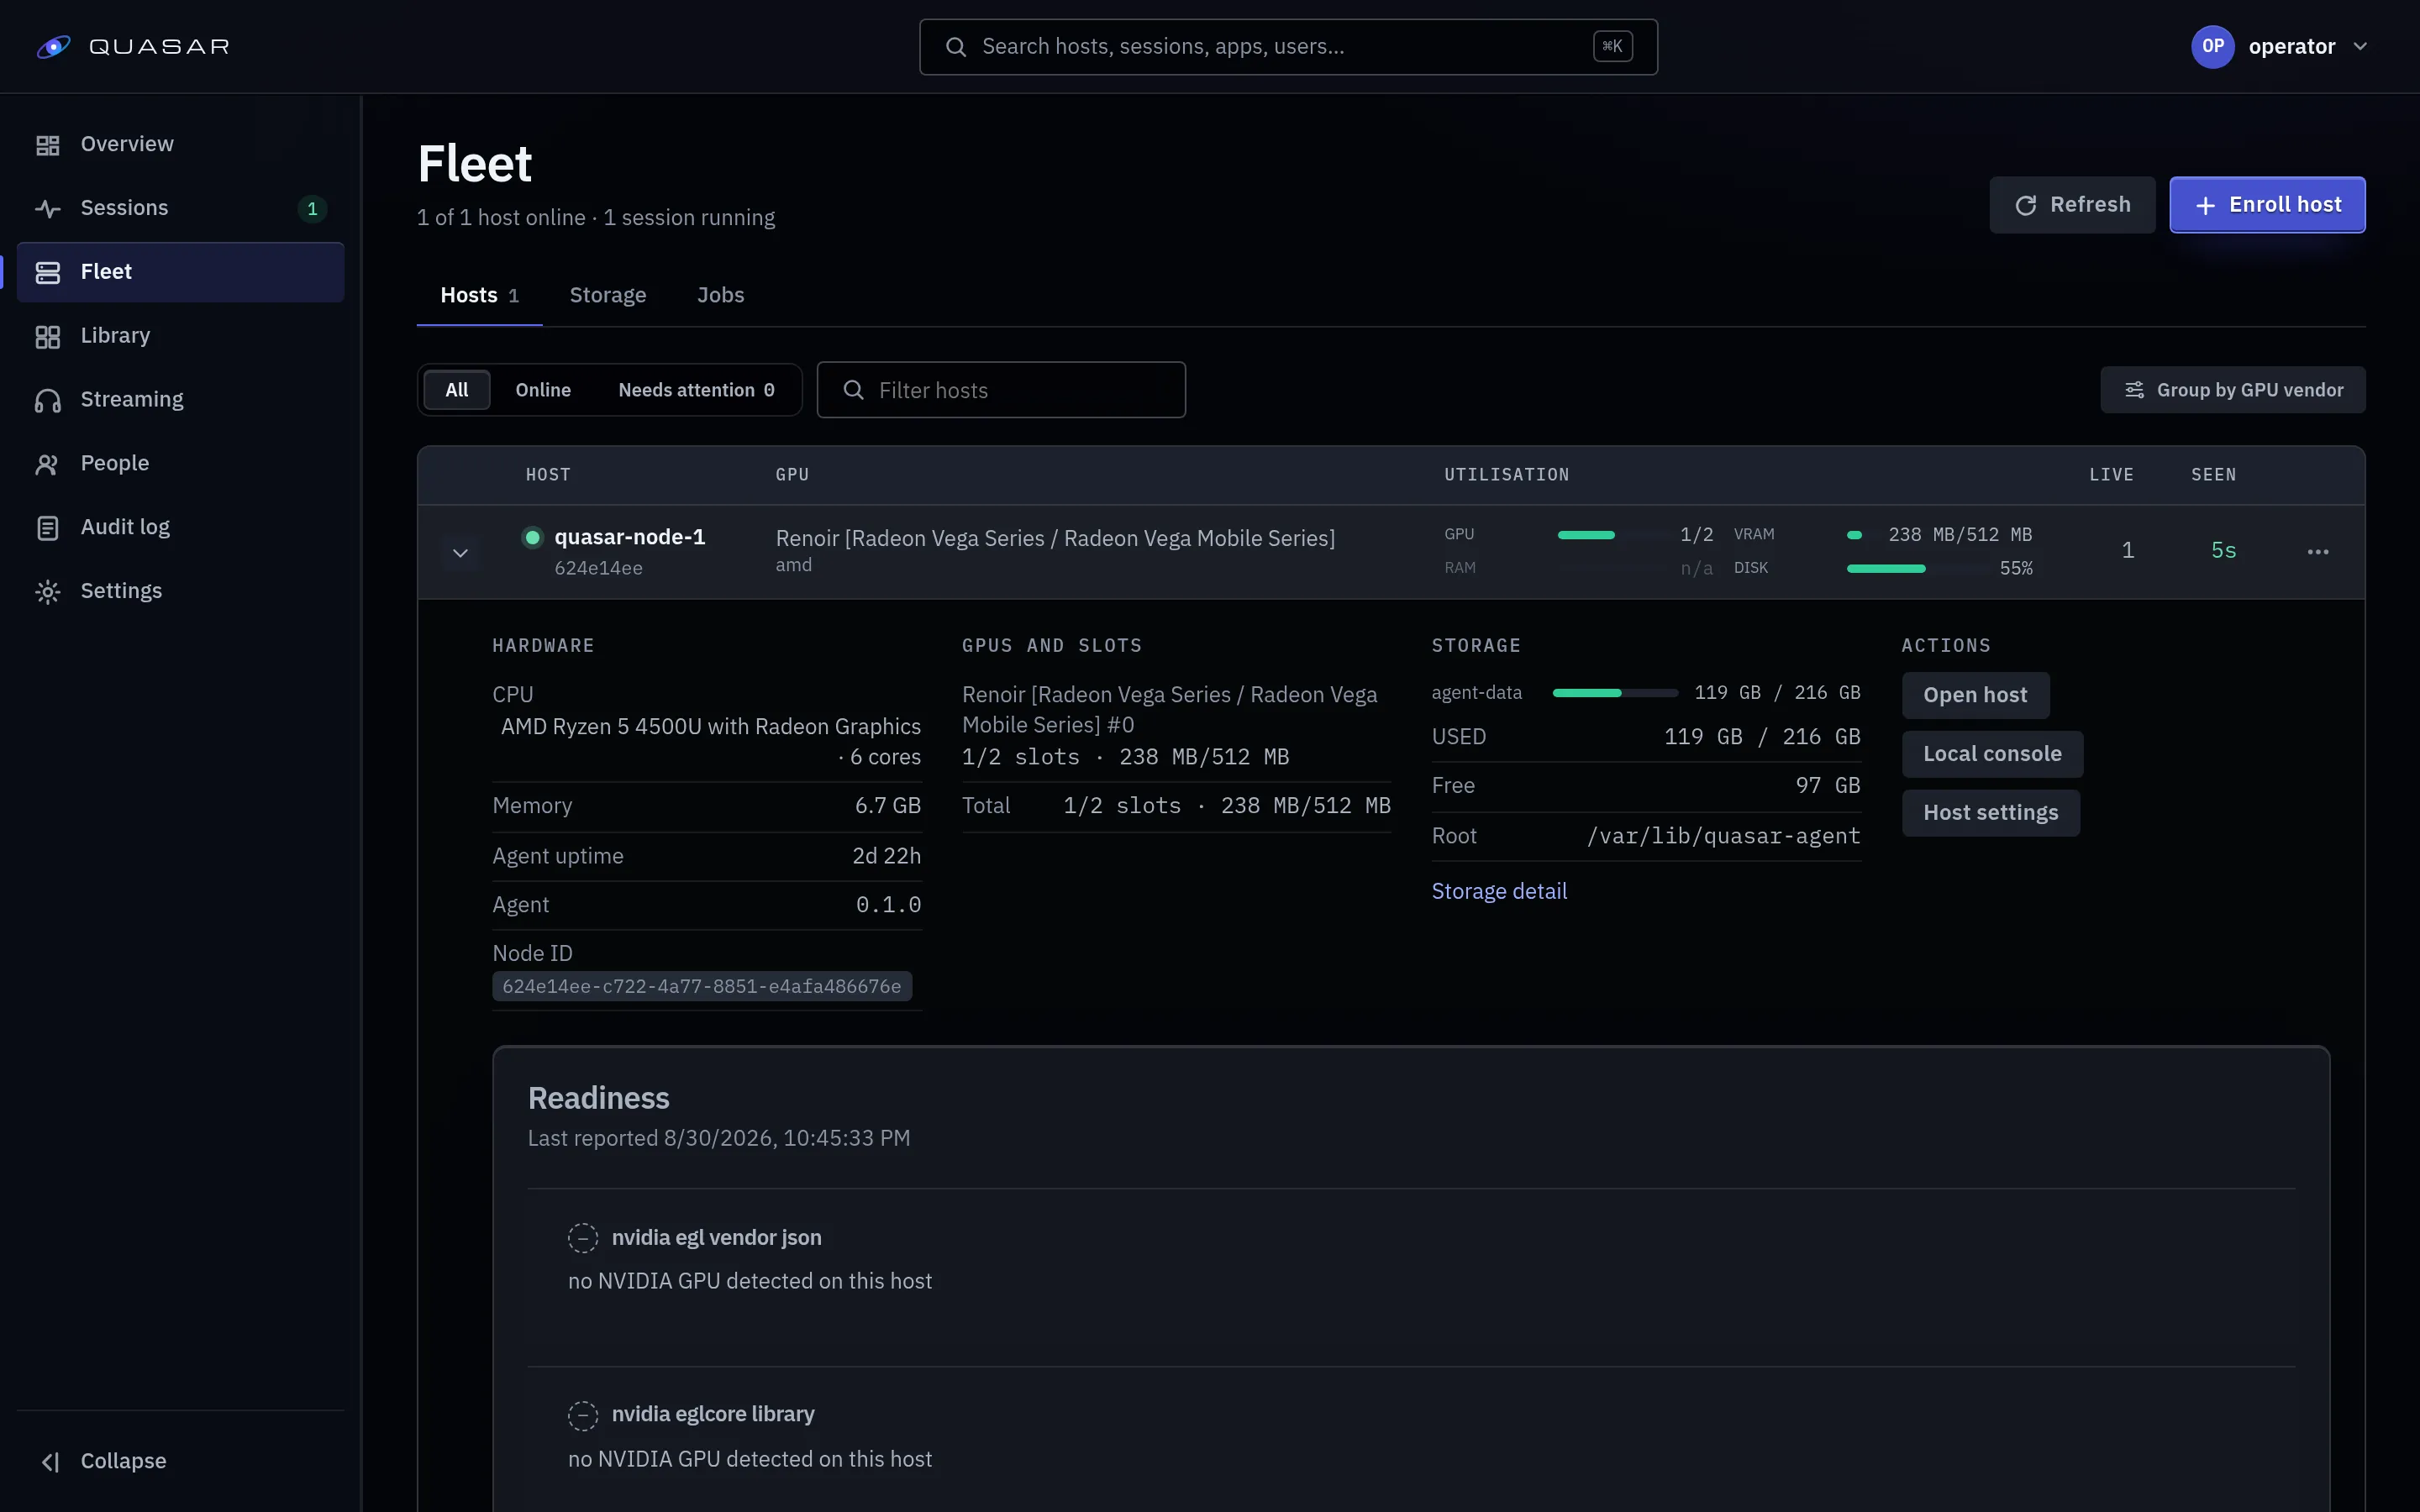Open the operator account dropdown chevron
Viewport: 2420px width, 1512px height.
(2360, 47)
